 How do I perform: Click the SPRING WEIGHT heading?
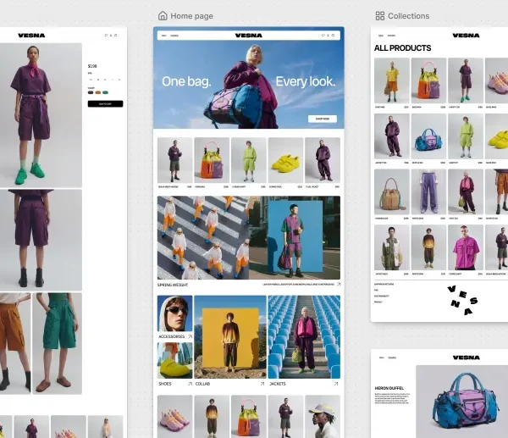click(173, 285)
